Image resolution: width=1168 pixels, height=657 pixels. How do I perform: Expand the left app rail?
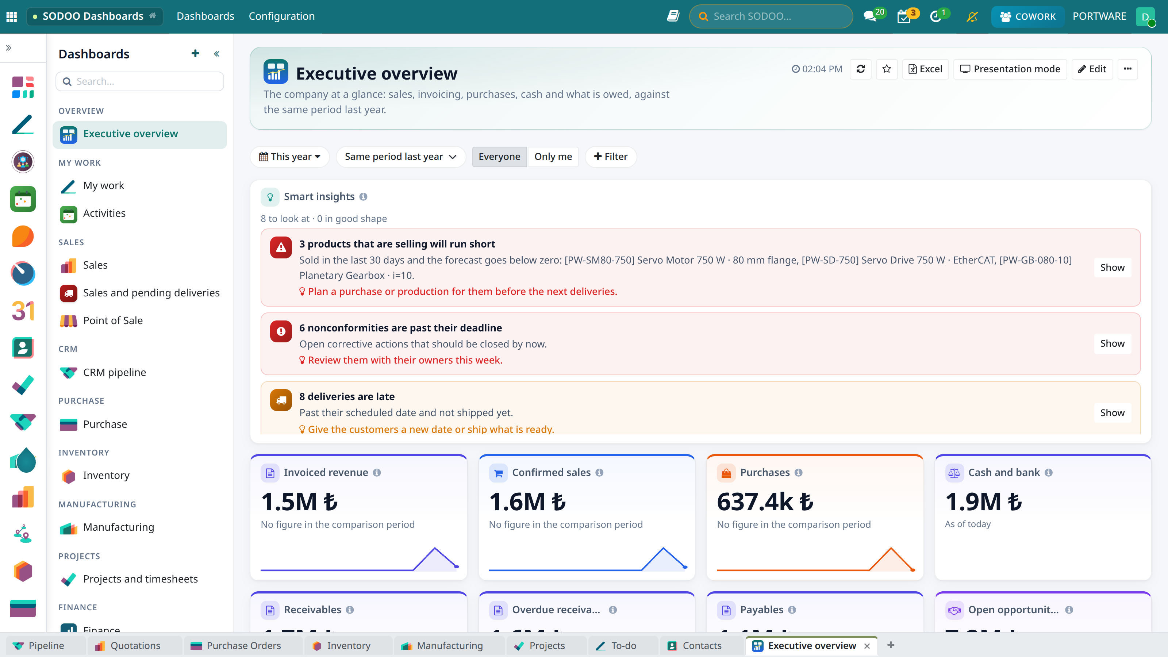click(9, 47)
